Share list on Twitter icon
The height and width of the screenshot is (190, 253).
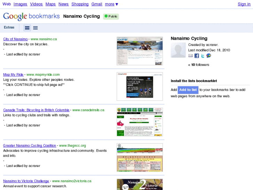click(203, 56)
